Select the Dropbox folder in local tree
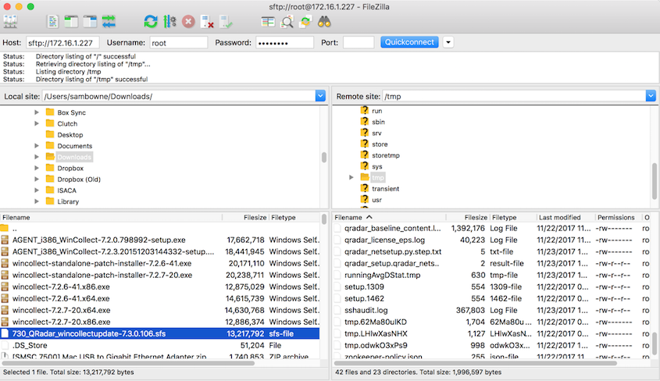Viewport: 660px width, 381px height. click(x=70, y=168)
